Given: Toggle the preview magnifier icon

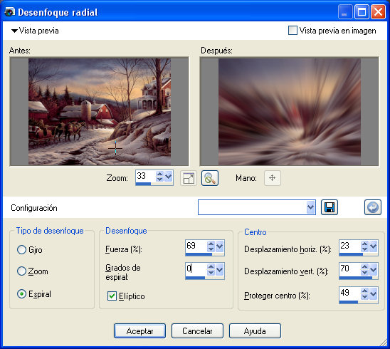Looking at the screenshot, I should (210, 178).
